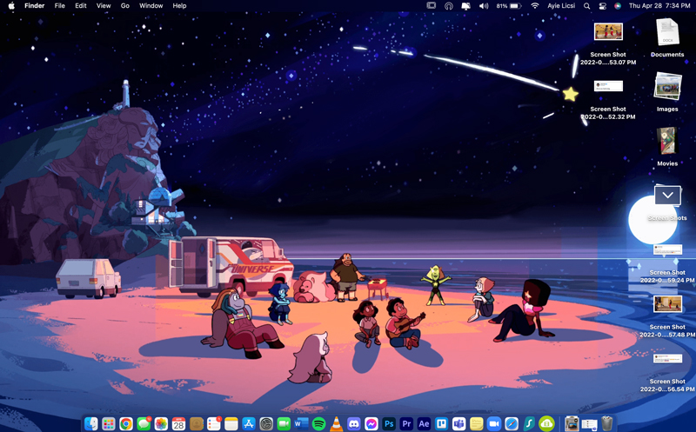The image size is (696, 432).
Task: Open the magazine stack in Dock
Action: (572, 423)
